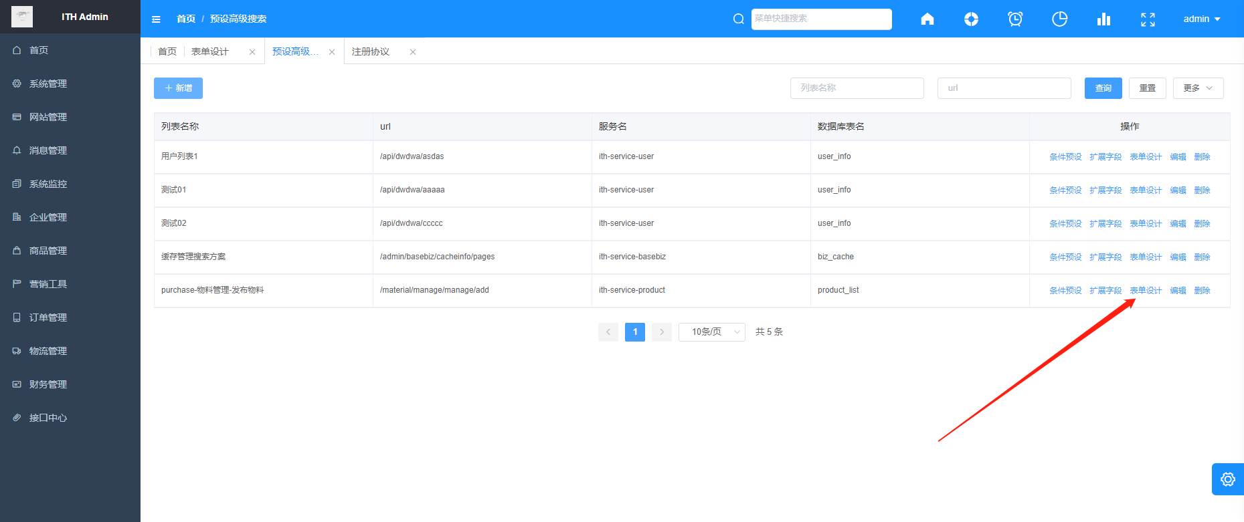
Task: Click the pie chart icon in header
Action: coord(1059,19)
